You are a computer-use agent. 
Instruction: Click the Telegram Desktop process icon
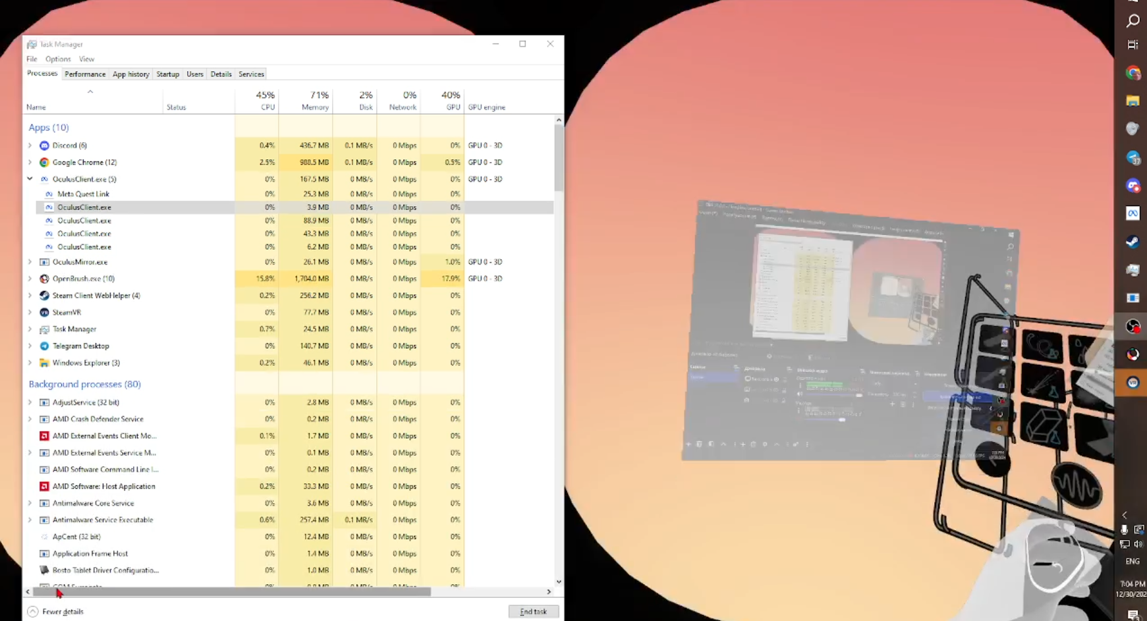pyautogui.click(x=44, y=346)
